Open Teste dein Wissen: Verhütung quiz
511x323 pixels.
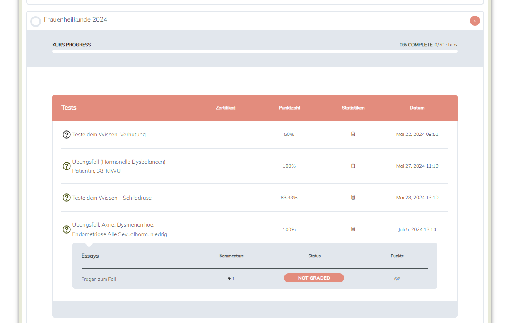point(109,135)
